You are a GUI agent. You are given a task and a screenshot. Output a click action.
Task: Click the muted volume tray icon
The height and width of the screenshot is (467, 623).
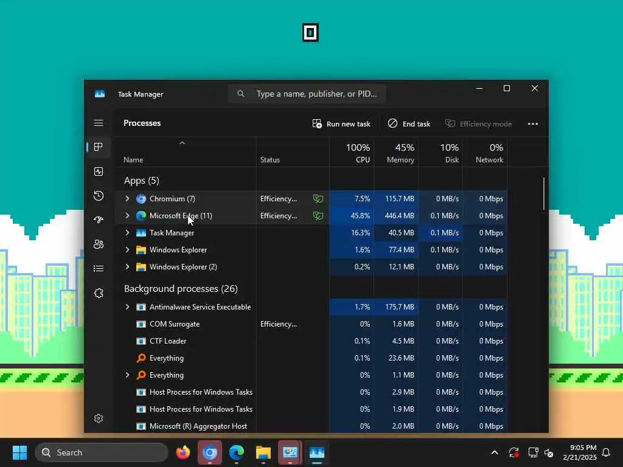pos(549,452)
